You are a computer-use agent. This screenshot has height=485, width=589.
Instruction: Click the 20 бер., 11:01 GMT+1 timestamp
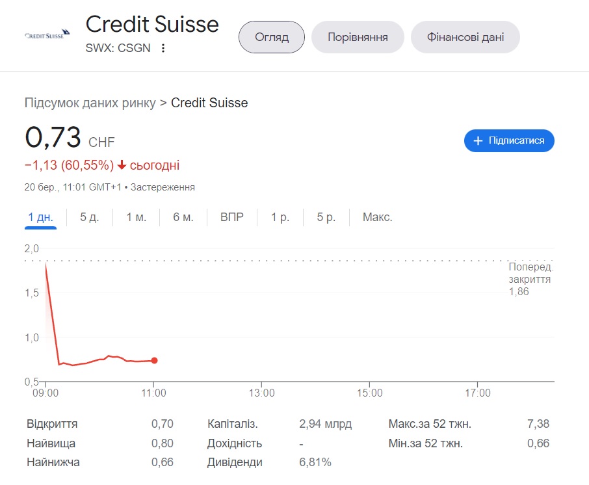pyautogui.click(x=73, y=187)
